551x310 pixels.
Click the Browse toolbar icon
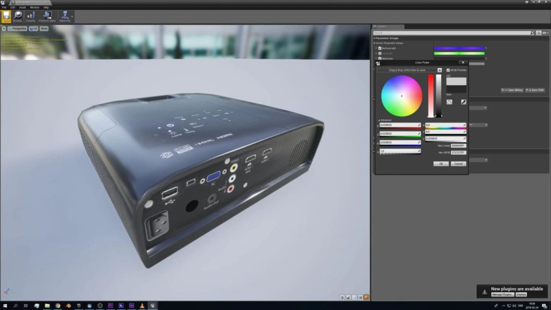pos(17,15)
